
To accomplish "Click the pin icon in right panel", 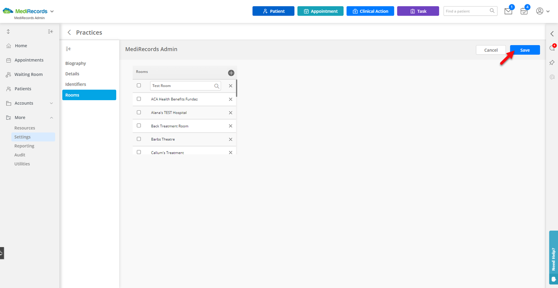I will click(x=552, y=63).
